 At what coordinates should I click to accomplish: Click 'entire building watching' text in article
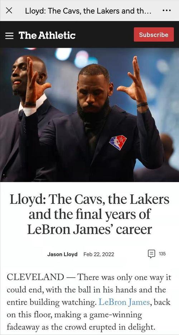52,302
